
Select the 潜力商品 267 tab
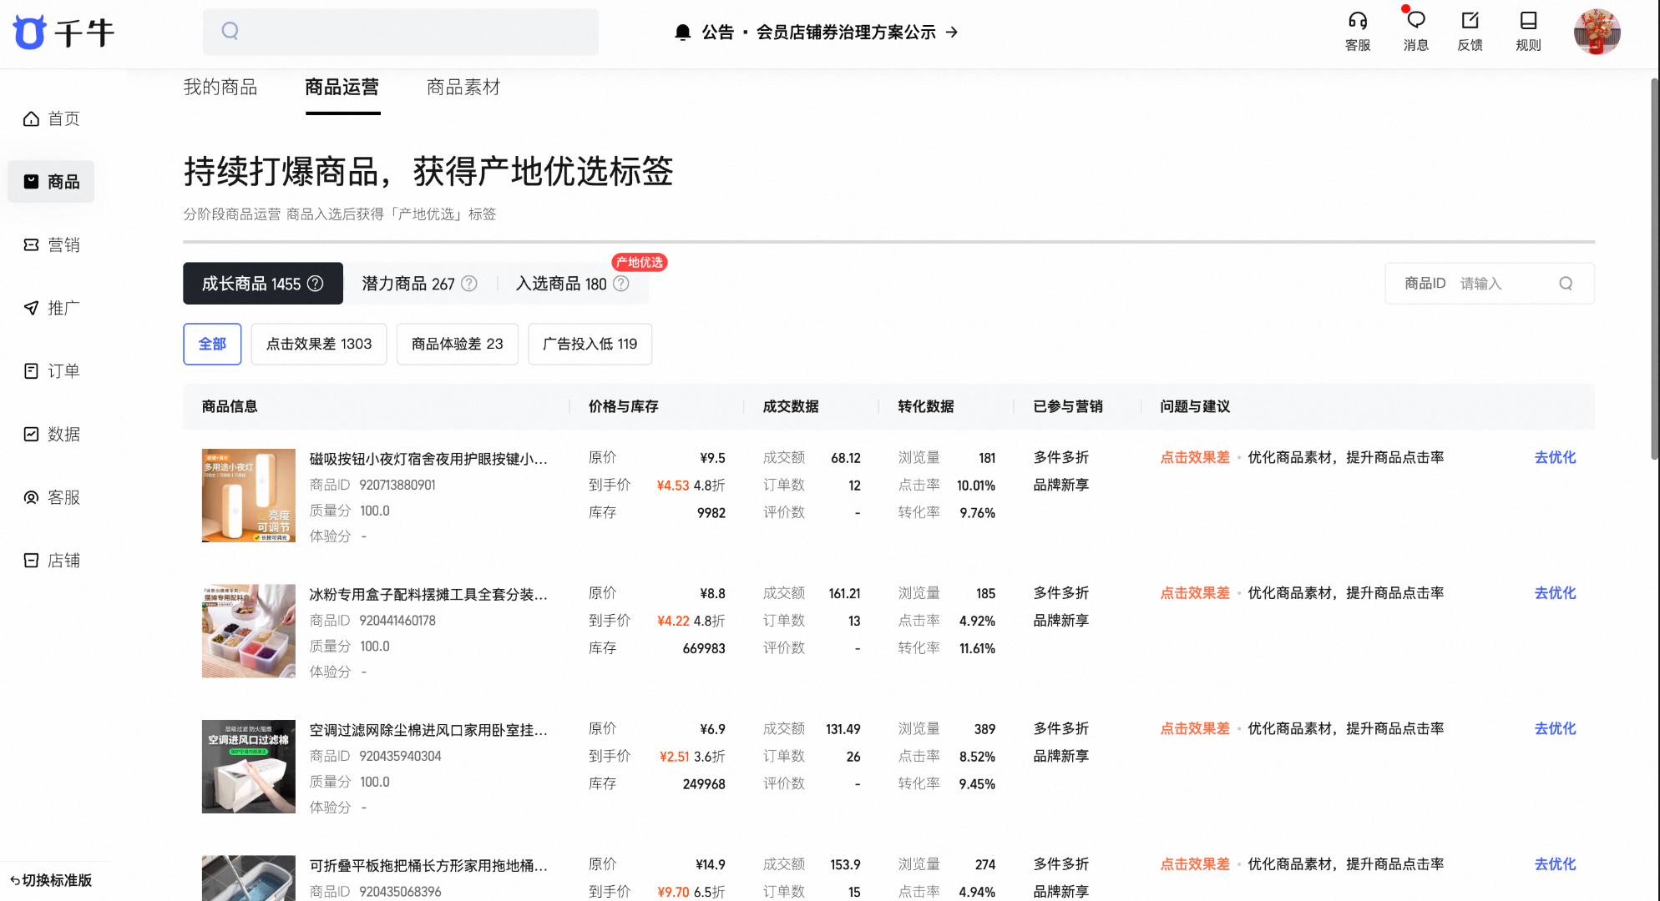(419, 284)
